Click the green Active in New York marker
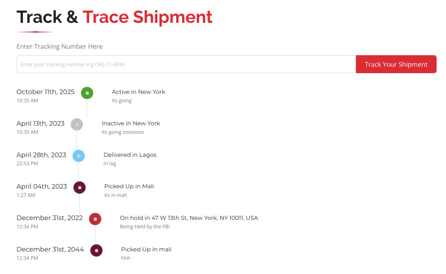This screenshot has height=274, width=446. pos(87,93)
